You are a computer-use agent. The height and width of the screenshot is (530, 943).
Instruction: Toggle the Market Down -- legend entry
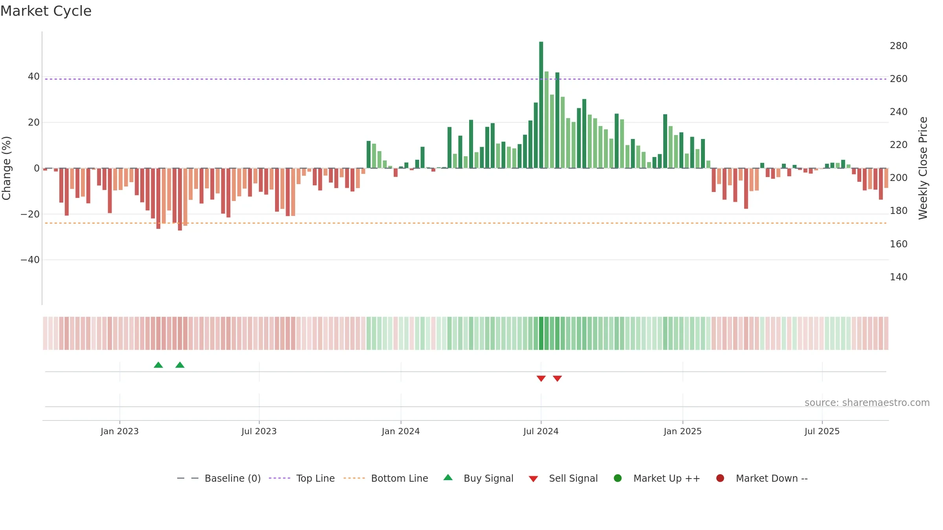point(761,478)
